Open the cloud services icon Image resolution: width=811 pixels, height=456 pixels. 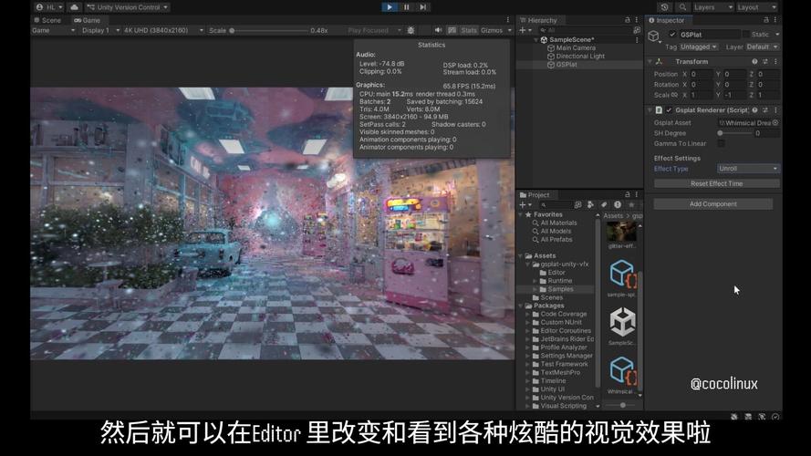click(75, 7)
